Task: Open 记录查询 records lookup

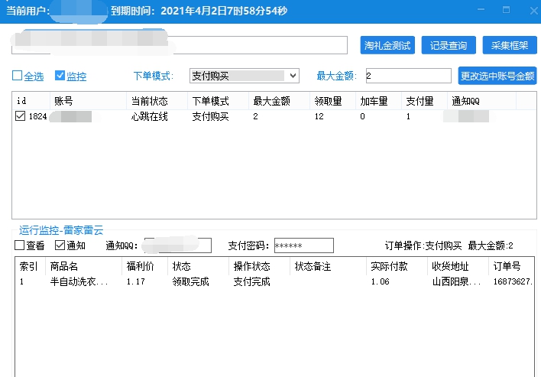Action: (x=449, y=45)
